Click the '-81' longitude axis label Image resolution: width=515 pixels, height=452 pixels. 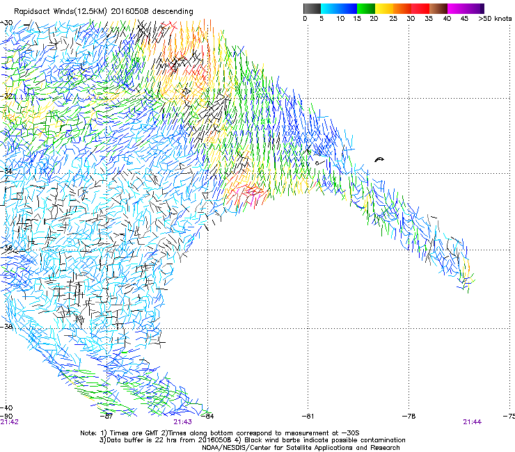tap(308, 417)
